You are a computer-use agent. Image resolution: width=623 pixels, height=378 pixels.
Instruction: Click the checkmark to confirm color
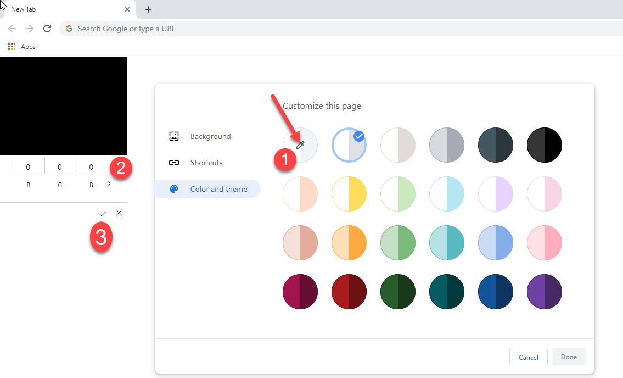[x=103, y=213]
